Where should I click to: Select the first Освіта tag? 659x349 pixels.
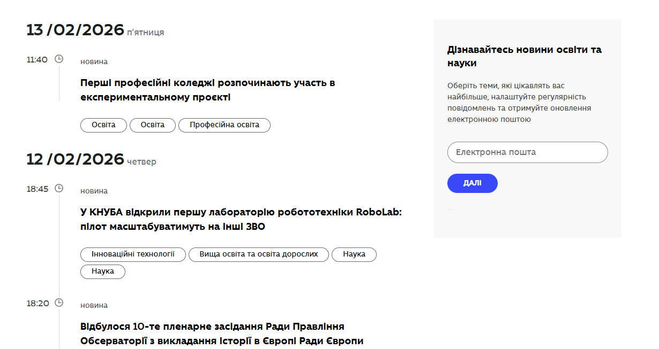click(x=103, y=125)
